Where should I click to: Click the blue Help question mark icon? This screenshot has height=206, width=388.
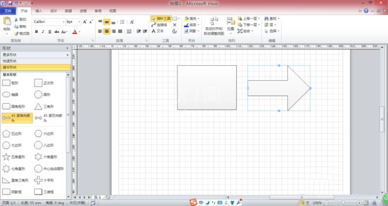pyautogui.click(x=366, y=11)
